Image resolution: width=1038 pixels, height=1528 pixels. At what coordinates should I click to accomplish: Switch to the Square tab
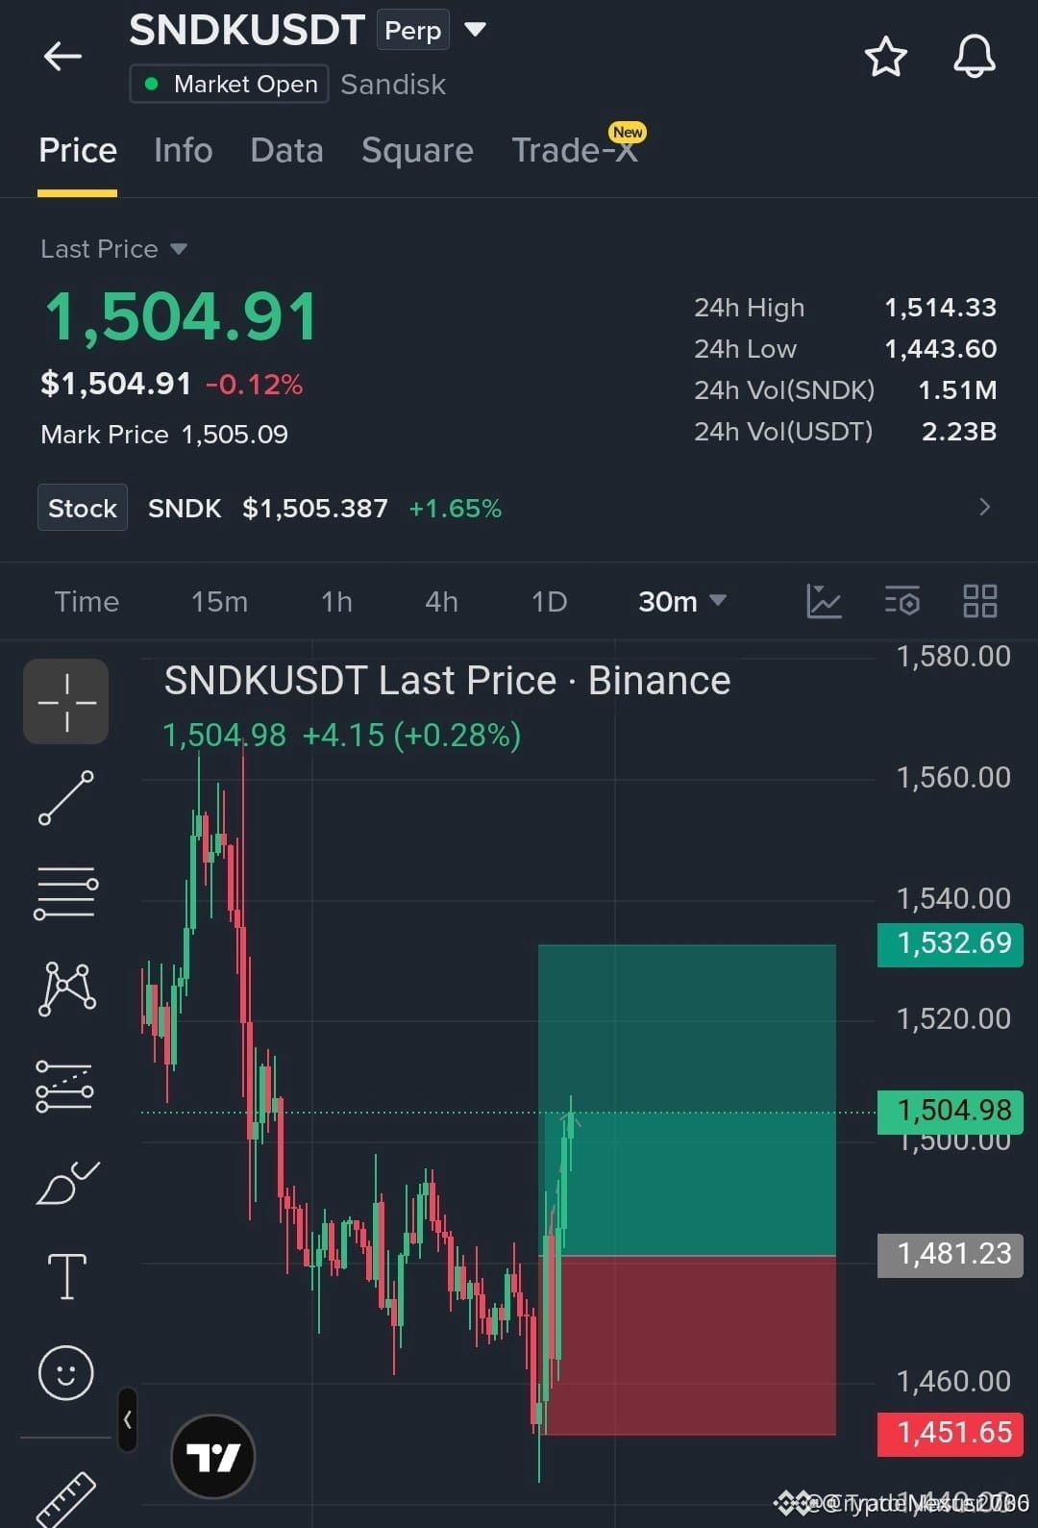point(417,151)
